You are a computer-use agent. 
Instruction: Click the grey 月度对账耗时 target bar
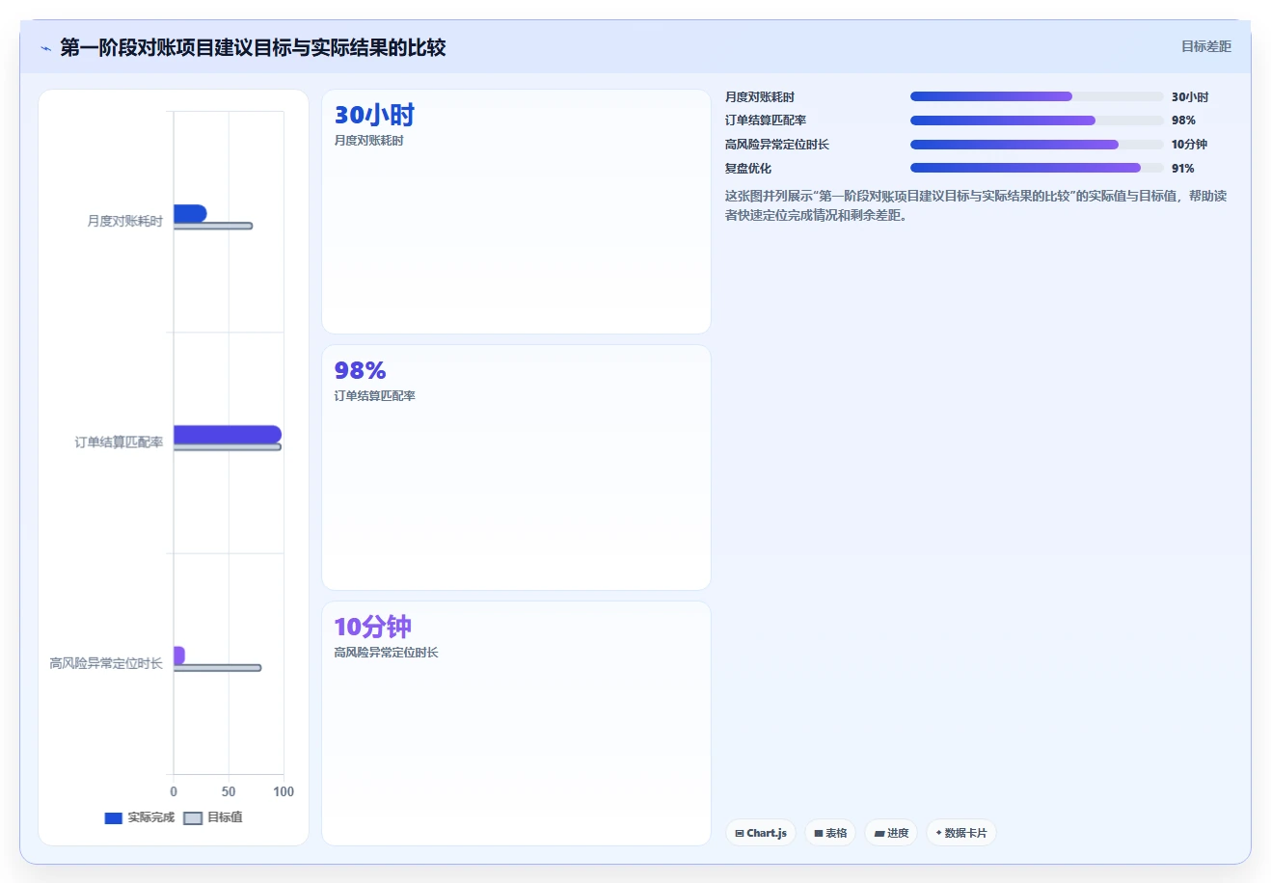click(213, 226)
